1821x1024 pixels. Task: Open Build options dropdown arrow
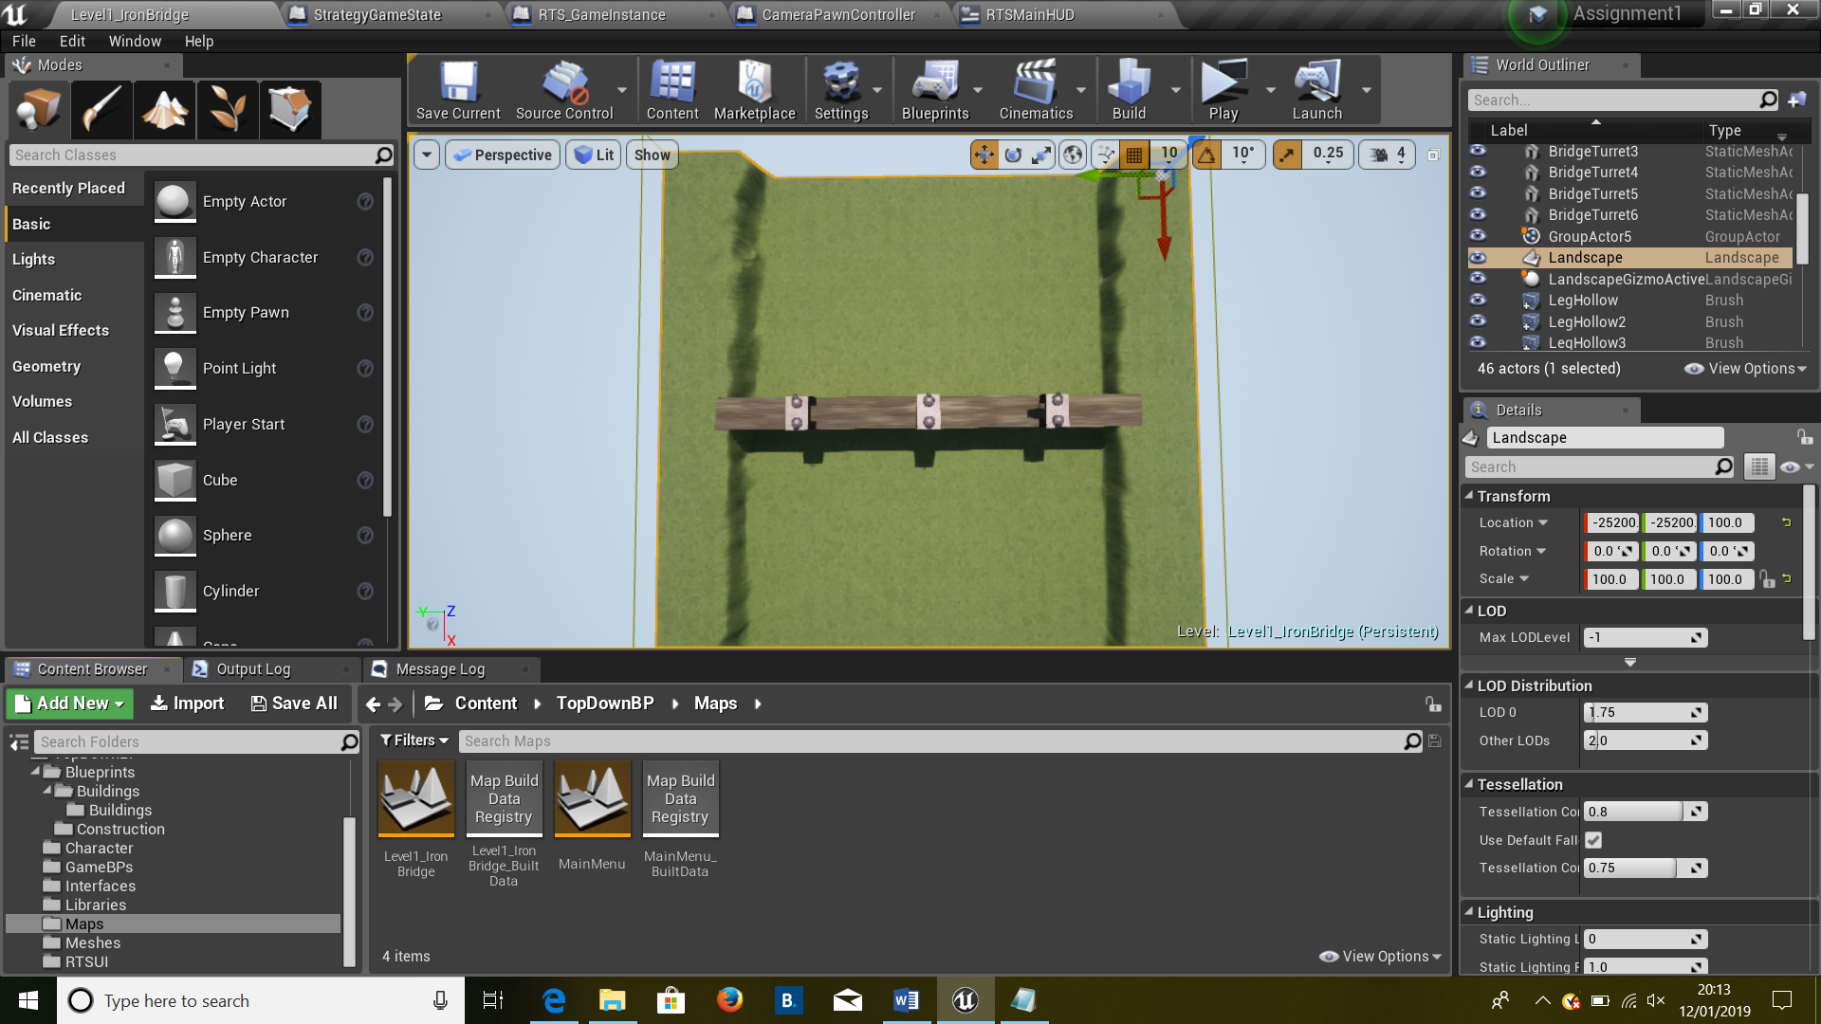pos(1175,90)
